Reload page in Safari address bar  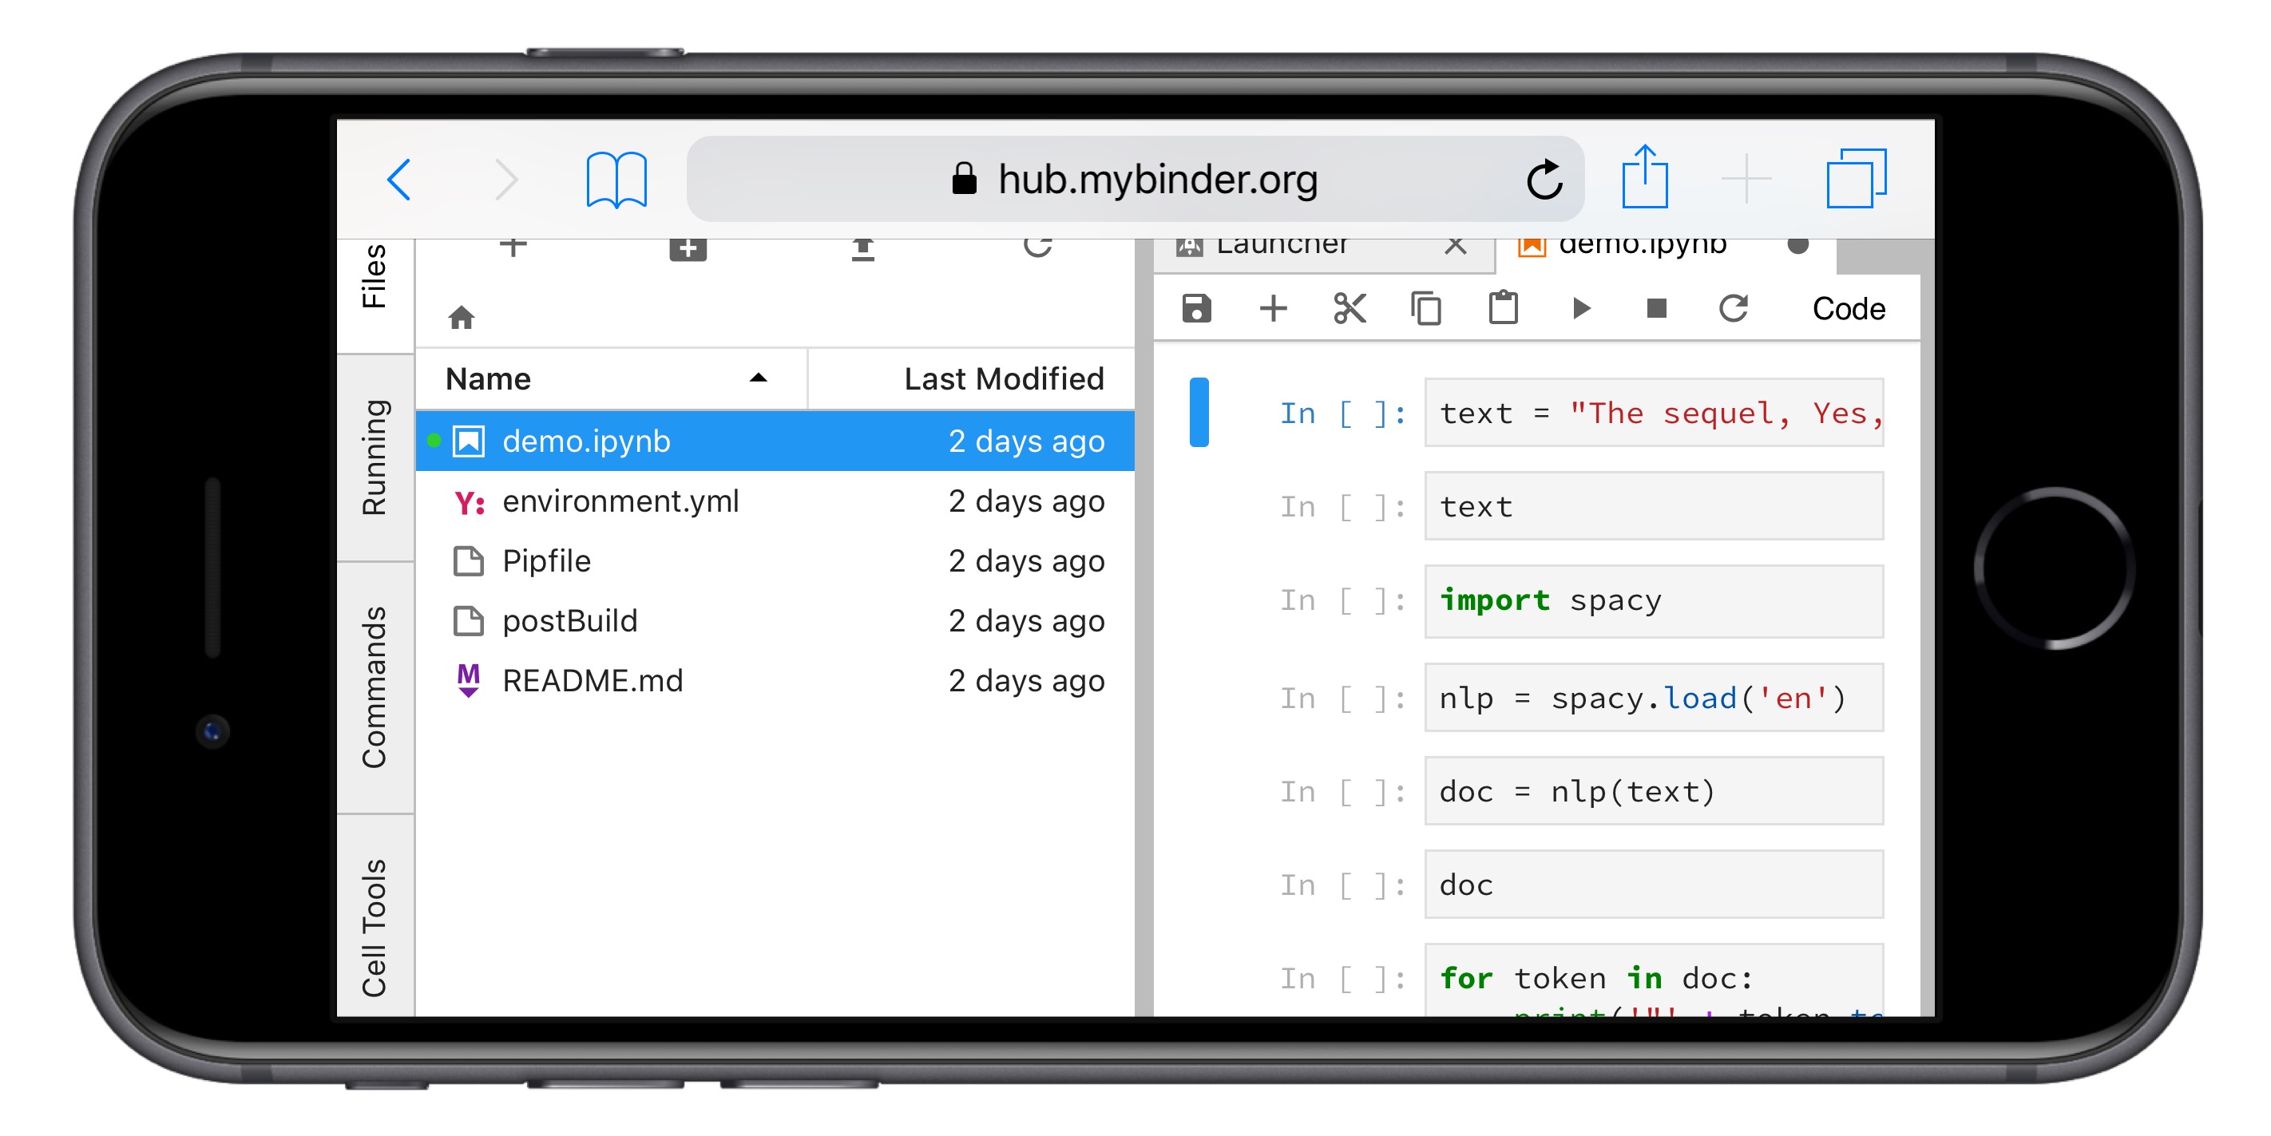click(1544, 180)
